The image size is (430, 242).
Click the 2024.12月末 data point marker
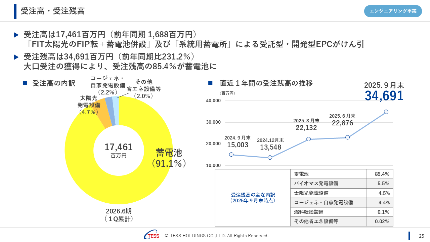pos(270,158)
